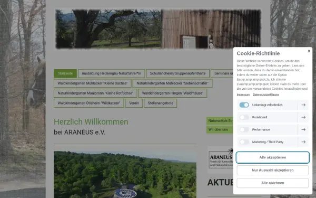Expand Unbedingt erforderlich details arrow

pyautogui.click(x=303, y=105)
